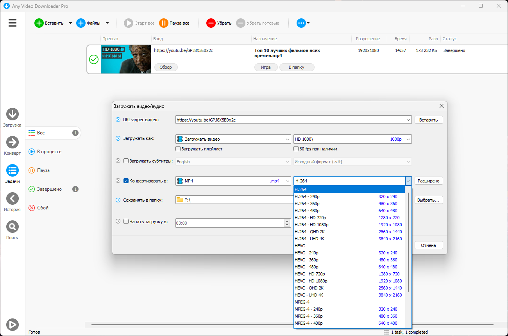Select HEVC - QHD 2K option

[x=349, y=288]
